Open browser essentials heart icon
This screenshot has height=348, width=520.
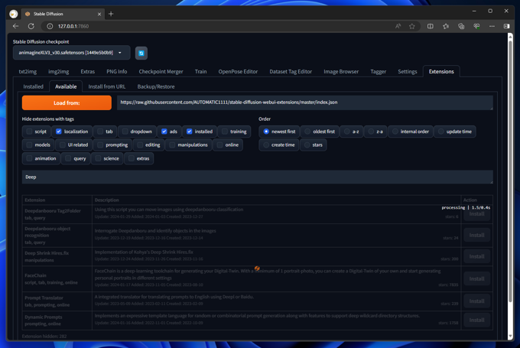click(476, 26)
